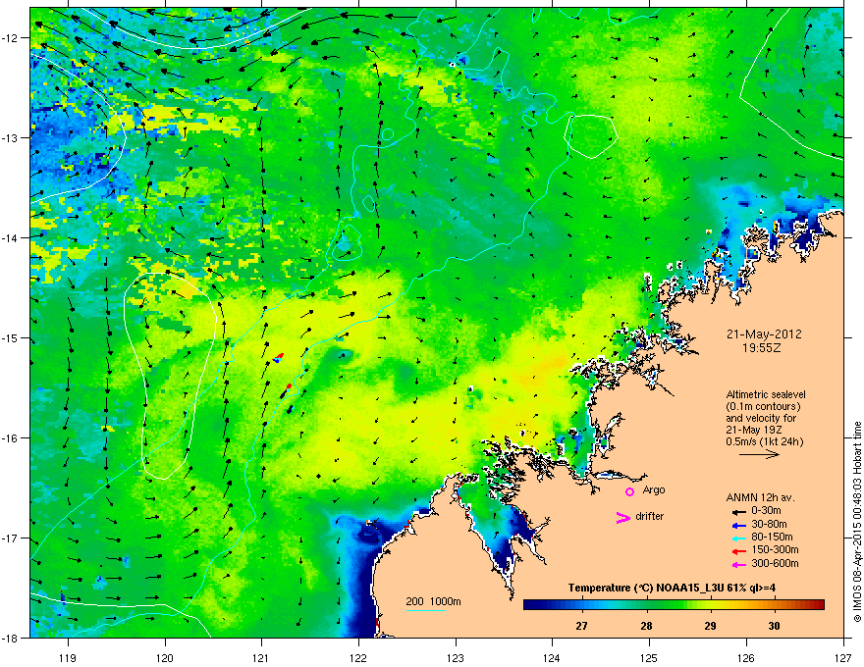Click the 'ANMN 12h av.' heading
Image resolution: width=864 pixels, height=667 pixels.
pos(760,497)
